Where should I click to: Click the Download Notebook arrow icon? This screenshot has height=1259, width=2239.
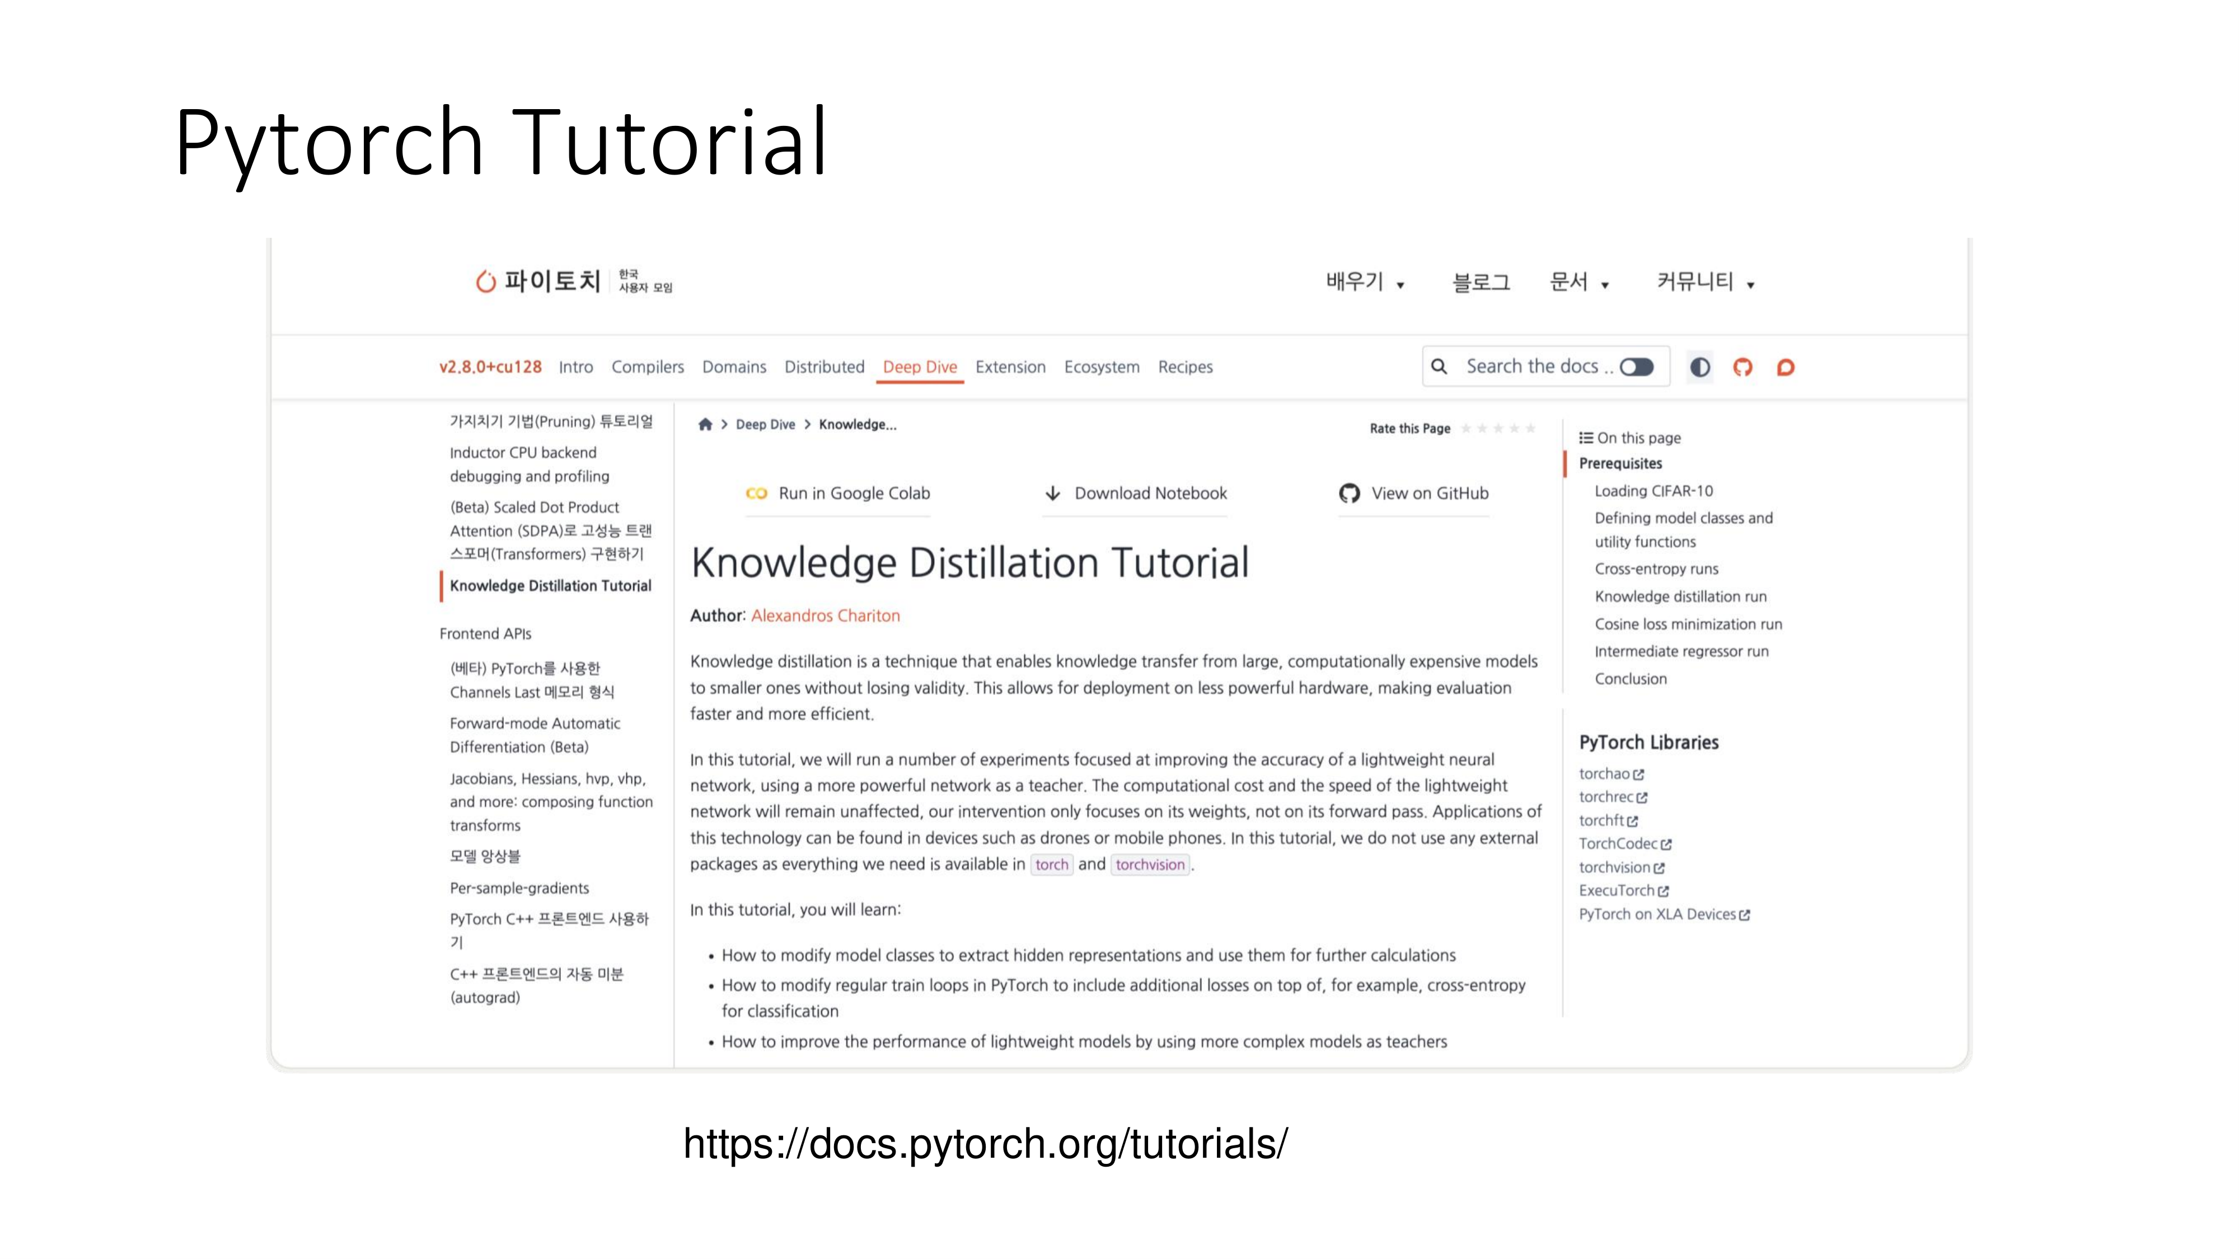click(x=1052, y=492)
